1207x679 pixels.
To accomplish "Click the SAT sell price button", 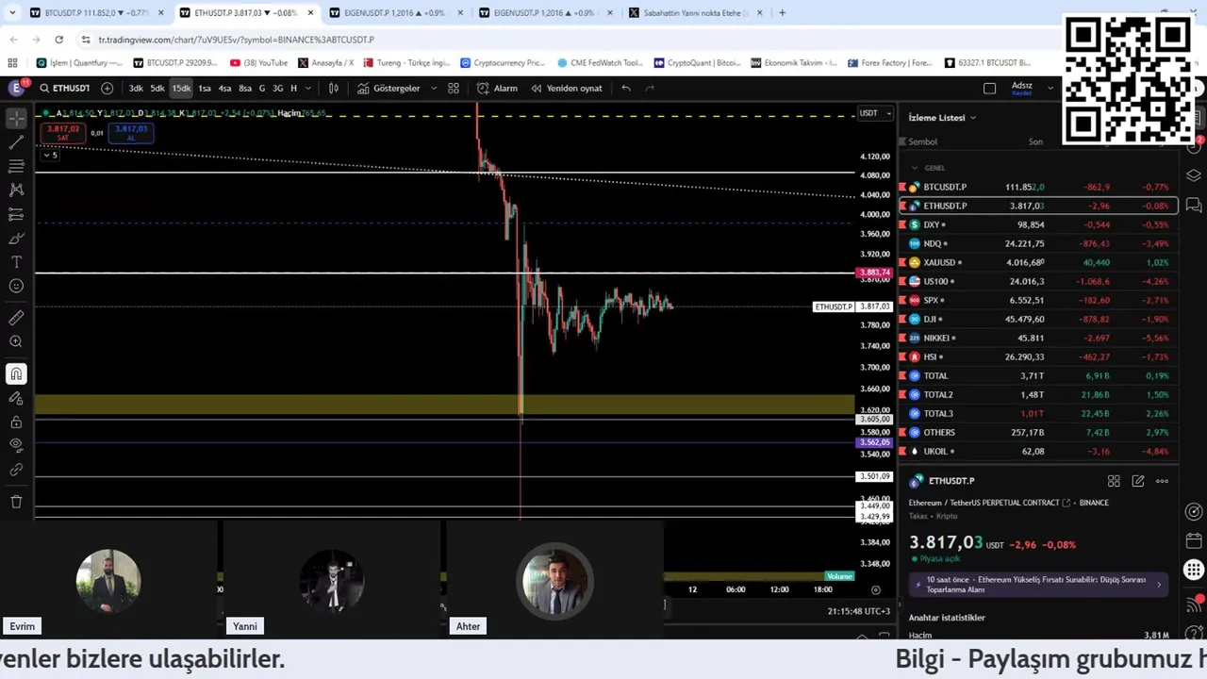I will (x=63, y=133).
